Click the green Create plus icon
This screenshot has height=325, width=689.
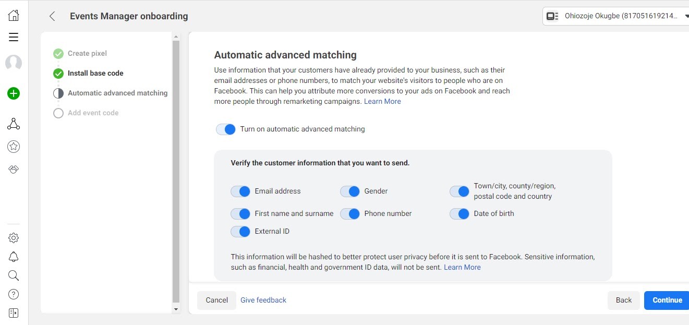[x=14, y=93]
